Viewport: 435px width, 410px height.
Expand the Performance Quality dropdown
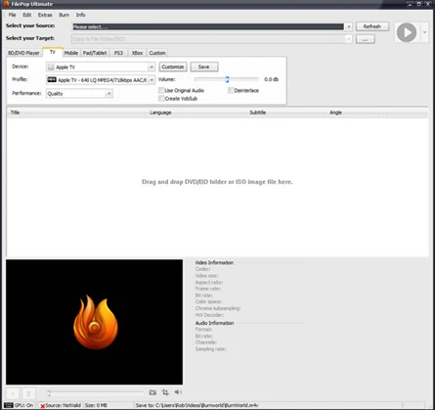[79, 94]
